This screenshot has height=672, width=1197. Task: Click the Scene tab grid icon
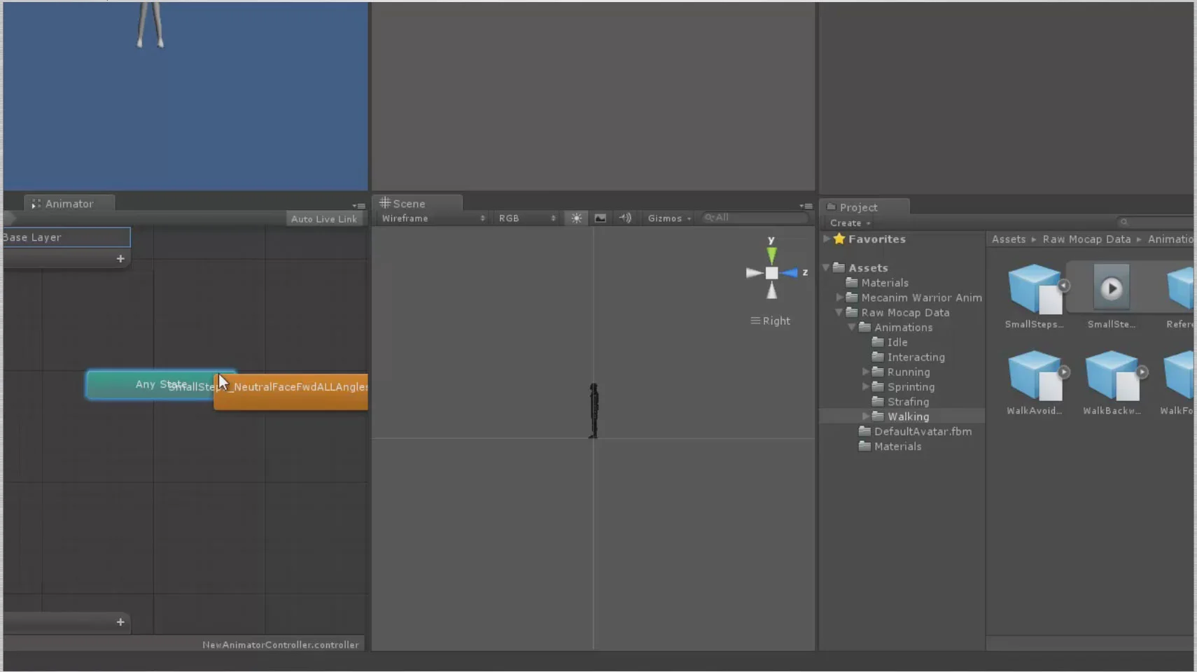386,203
